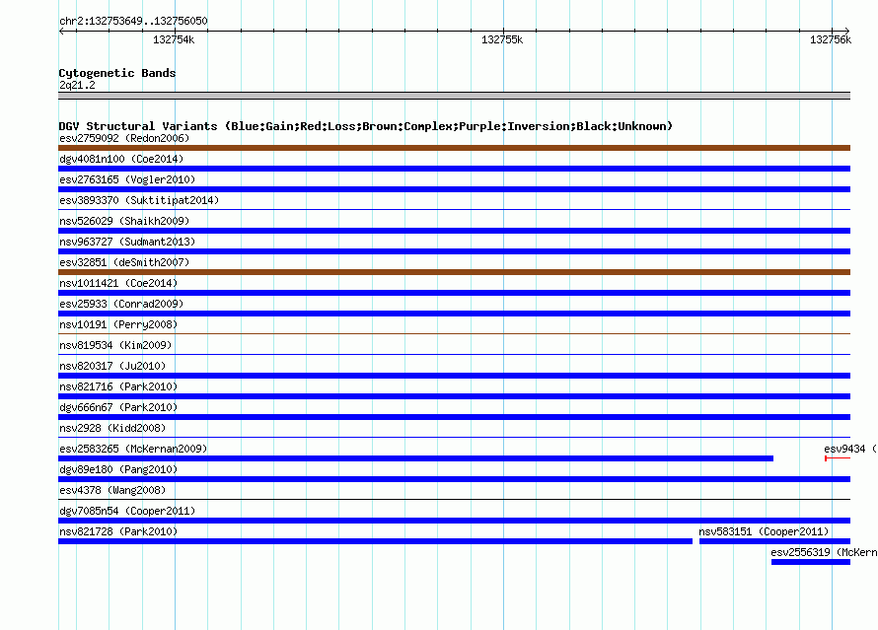Click dgv7085n54 (Cooper2011) label

127,511
